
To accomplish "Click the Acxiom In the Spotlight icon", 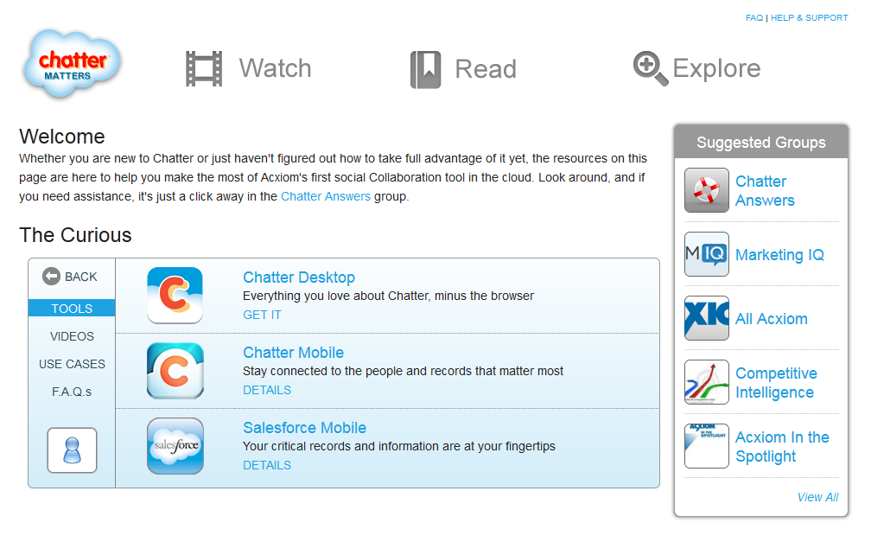I will point(707,446).
